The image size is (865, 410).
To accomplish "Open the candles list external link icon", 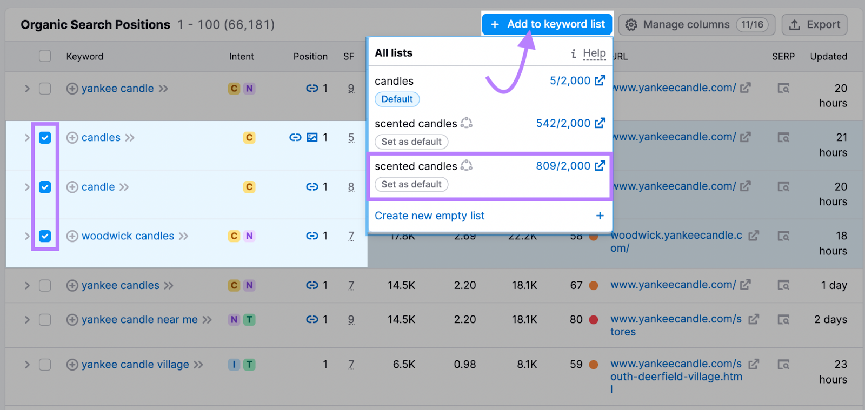I will pos(600,80).
